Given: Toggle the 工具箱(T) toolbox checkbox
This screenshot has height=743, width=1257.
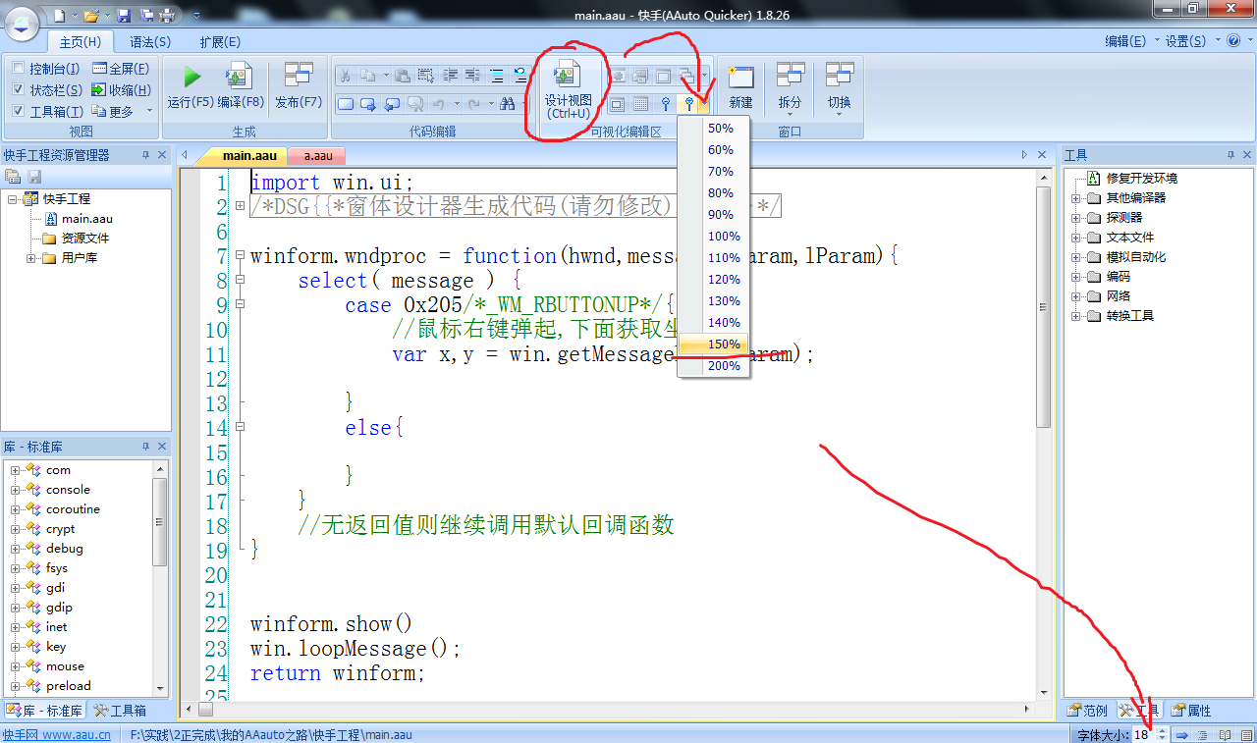Looking at the screenshot, I should point(19,112).
